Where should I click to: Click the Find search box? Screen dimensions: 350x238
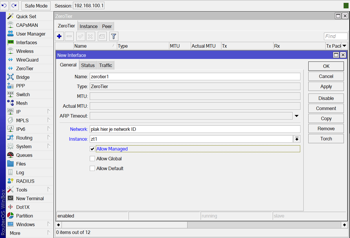click(336, 36)
